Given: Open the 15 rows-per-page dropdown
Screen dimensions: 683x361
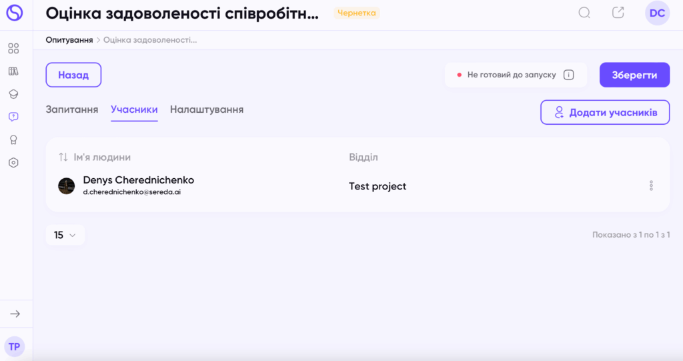Looking at the screenshot, I should (65, 235).
